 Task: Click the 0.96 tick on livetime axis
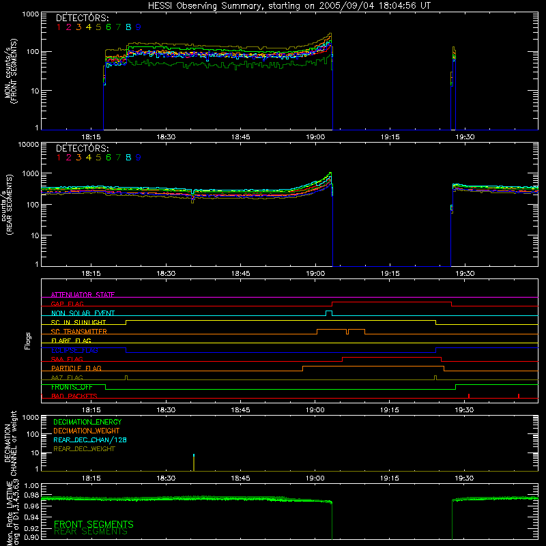coord(31,506)
